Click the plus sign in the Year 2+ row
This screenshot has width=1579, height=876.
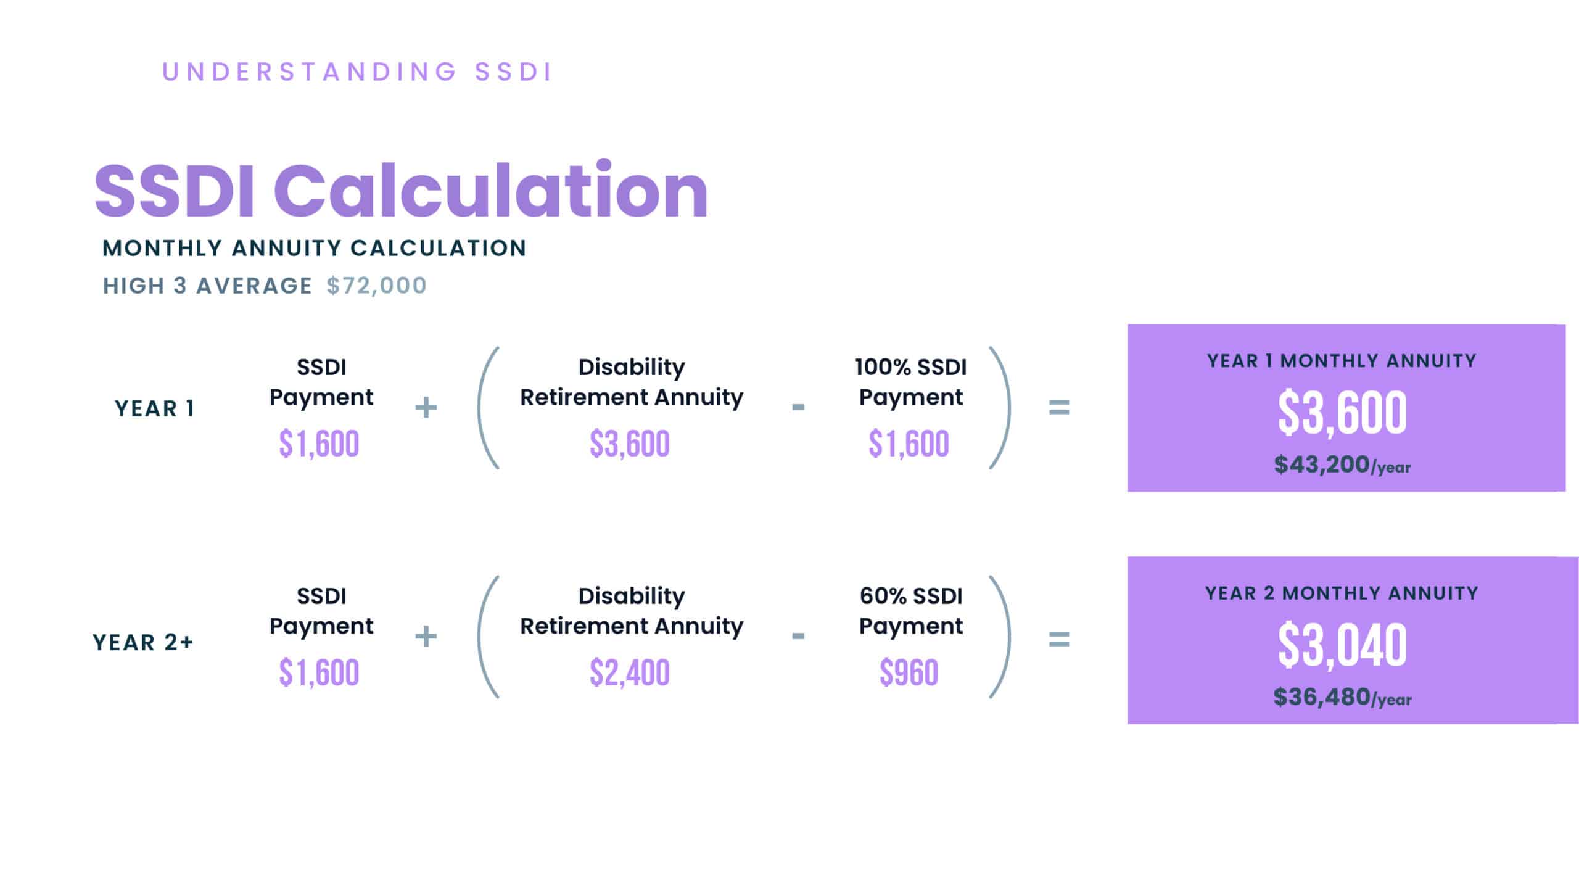[426, 637]
